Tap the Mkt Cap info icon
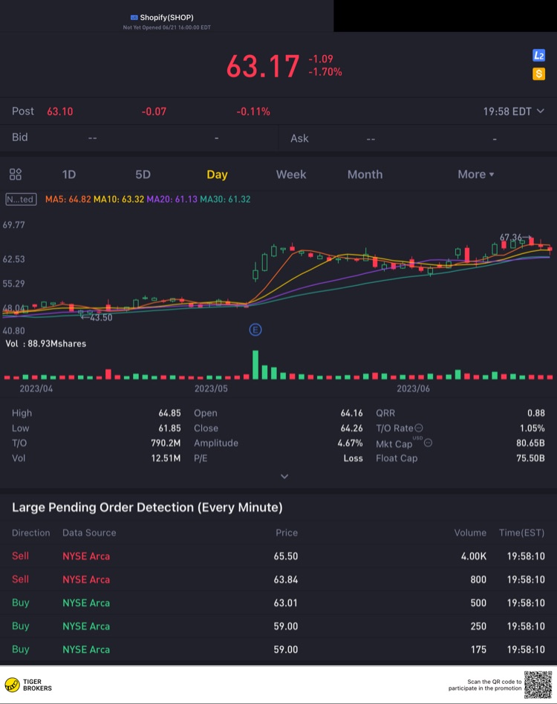Viewport: 557px width, 704px height. pos(429,443)
